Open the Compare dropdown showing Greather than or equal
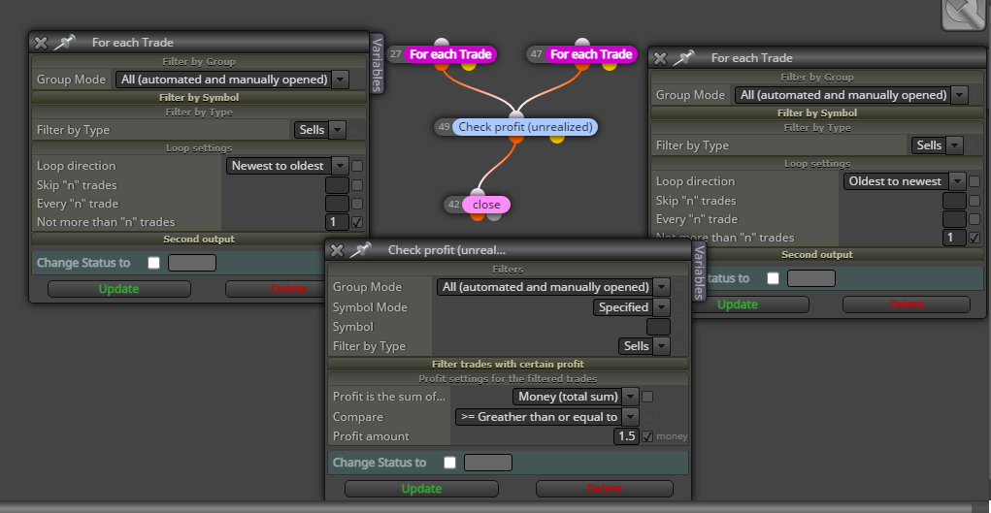Image resolution: width=991 pixels, height=513 pixels. click(546, 417)
